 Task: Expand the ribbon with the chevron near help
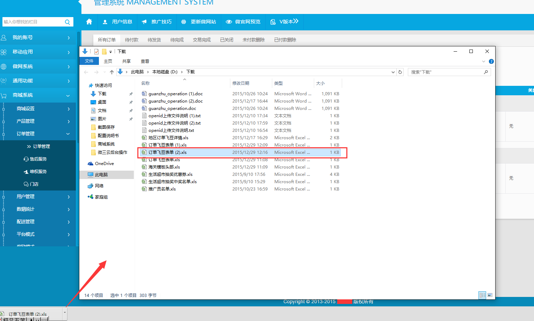(x=484, y=61)
